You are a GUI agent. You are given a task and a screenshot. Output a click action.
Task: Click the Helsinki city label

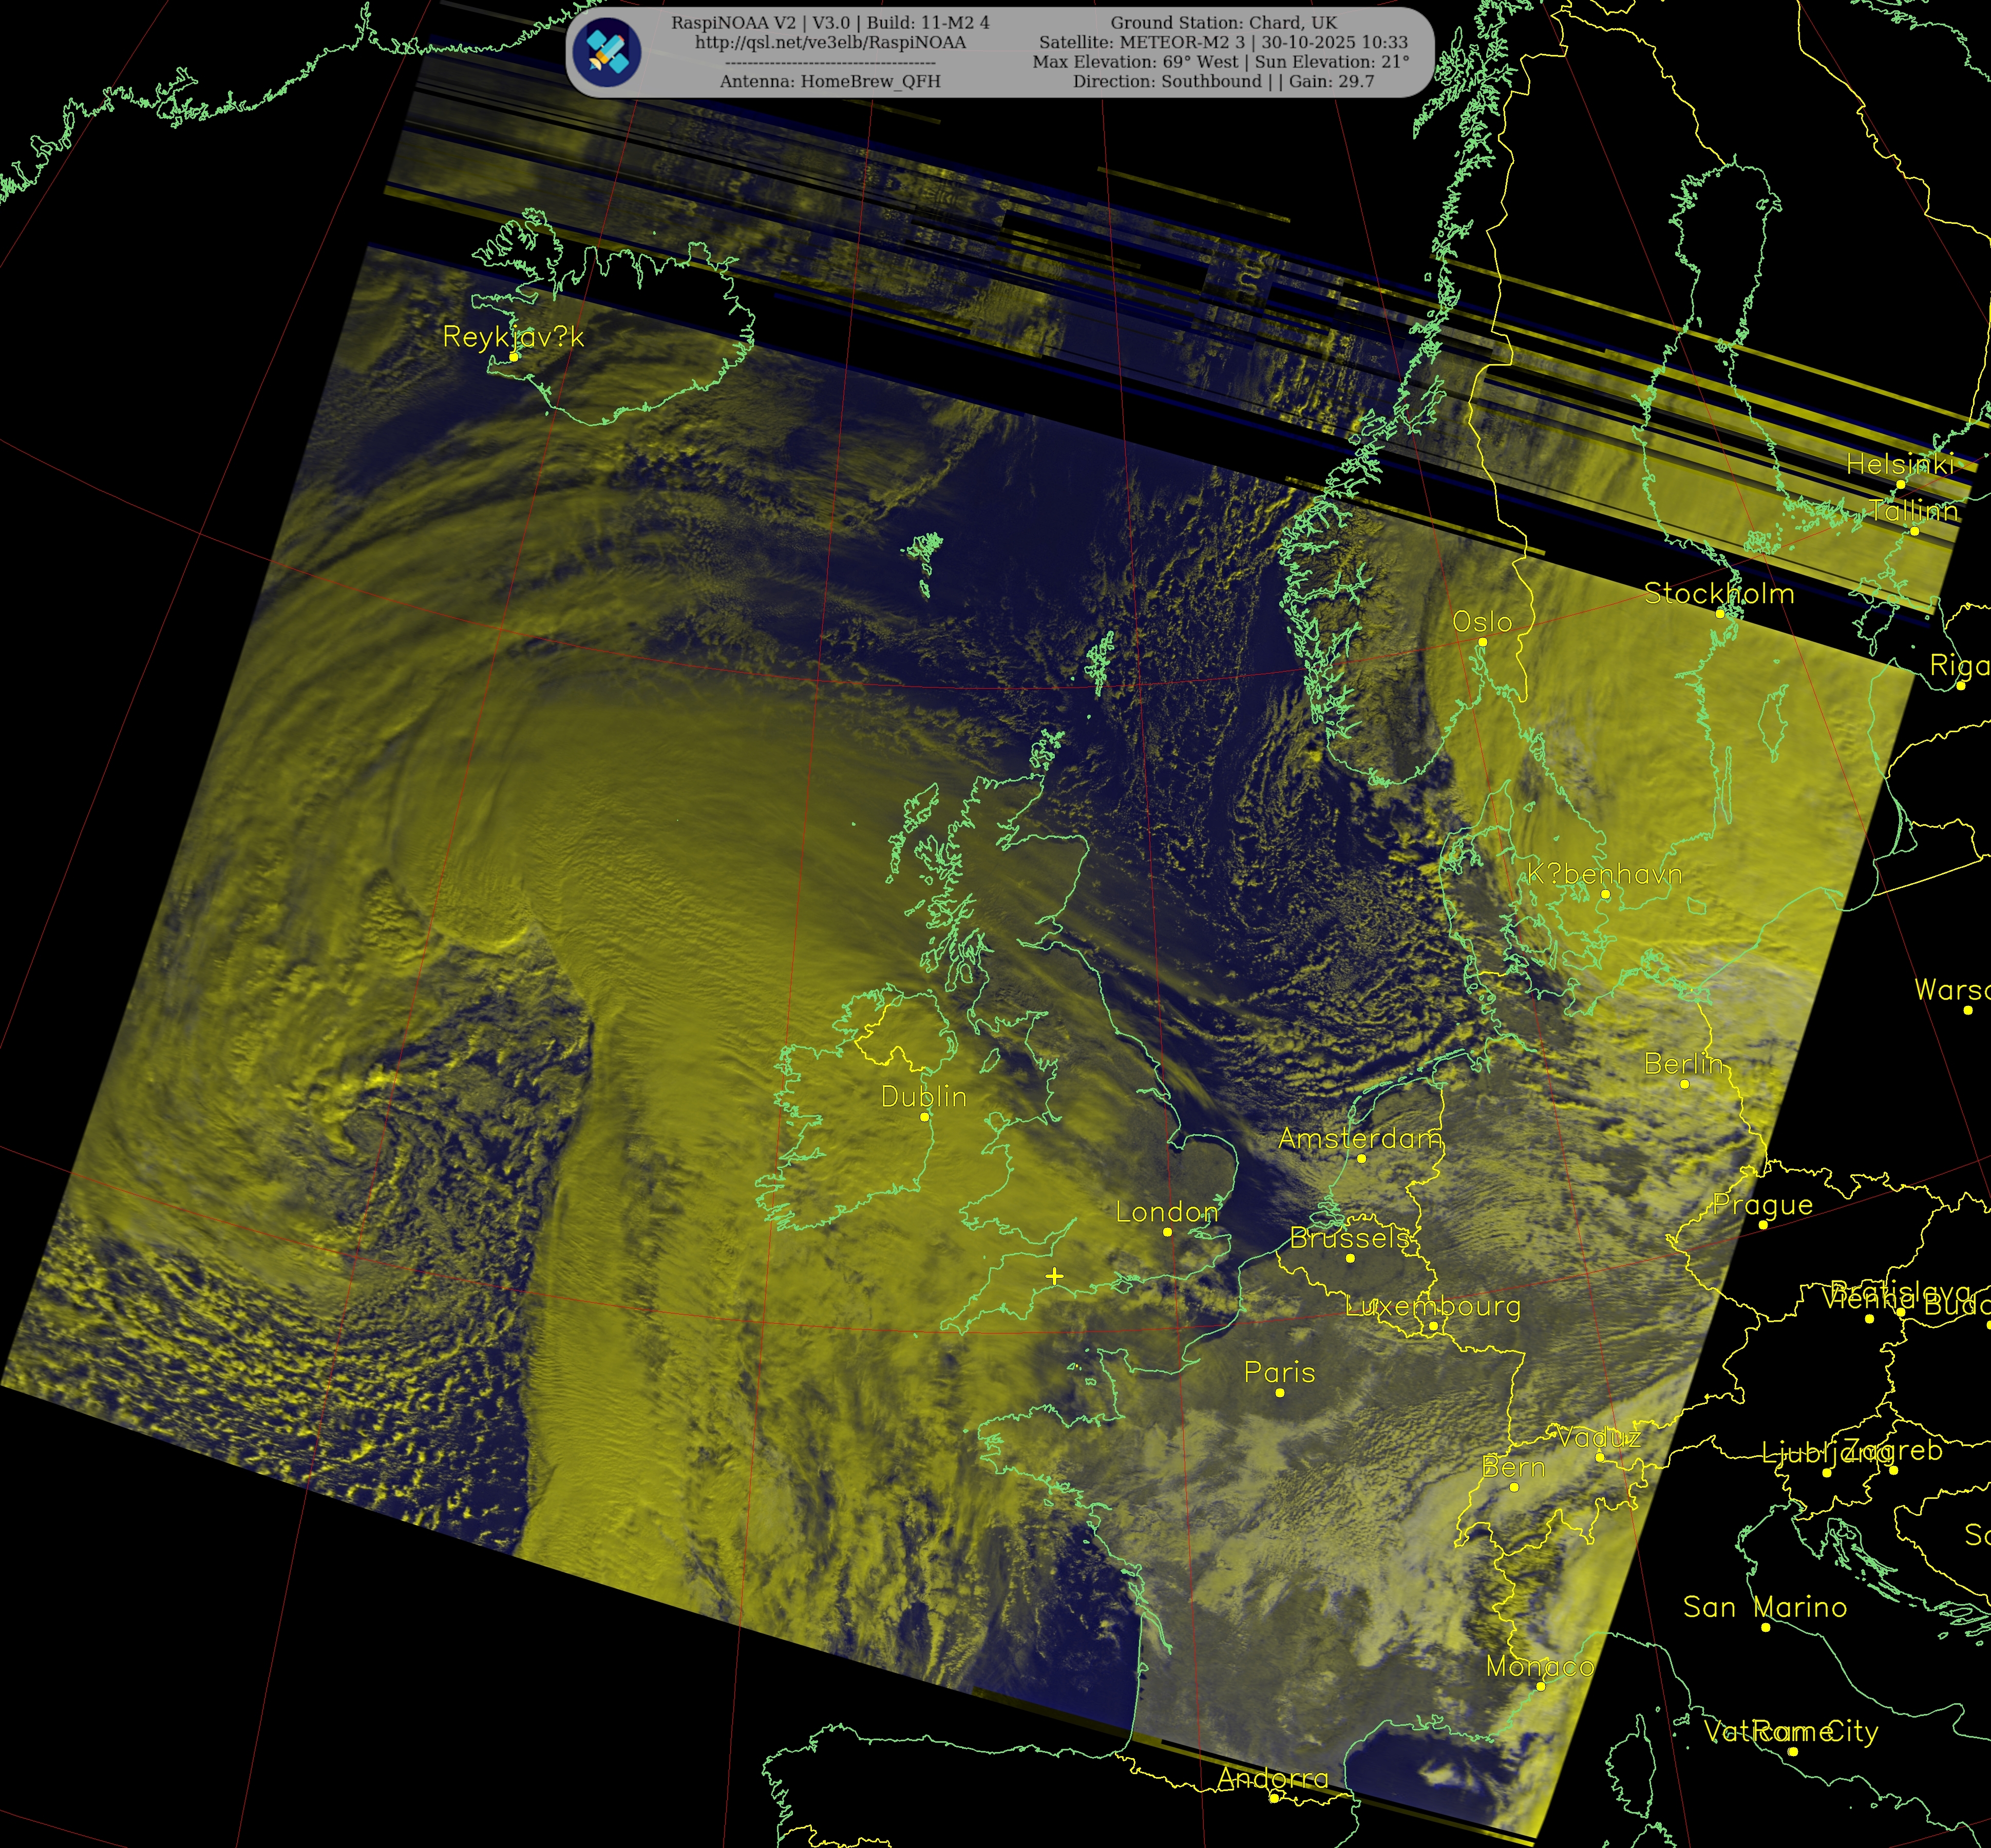click(1899, 464)
